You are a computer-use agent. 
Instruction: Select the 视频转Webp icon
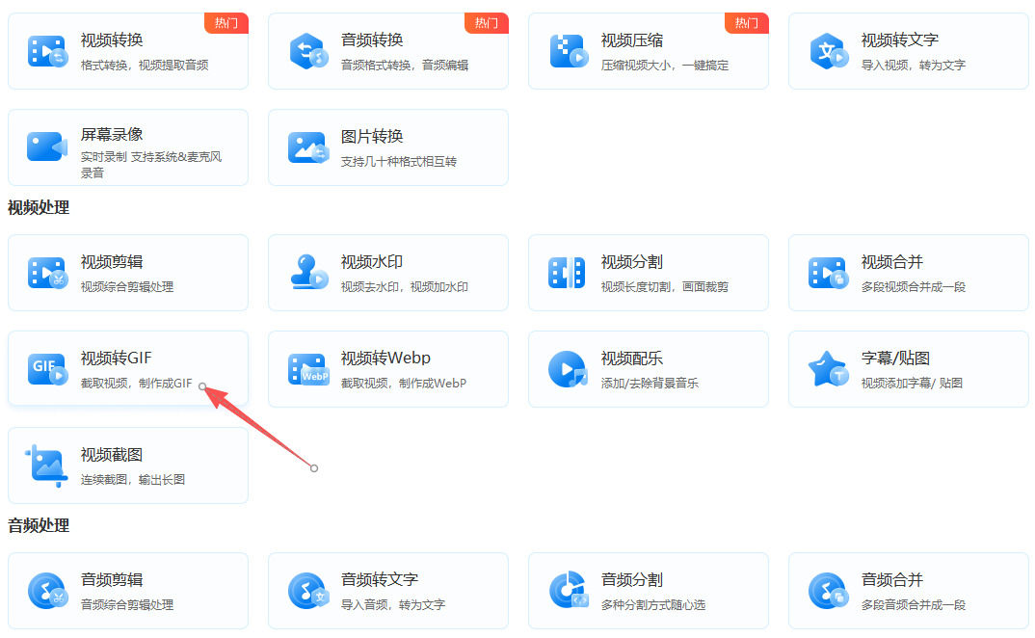(308, 369)
